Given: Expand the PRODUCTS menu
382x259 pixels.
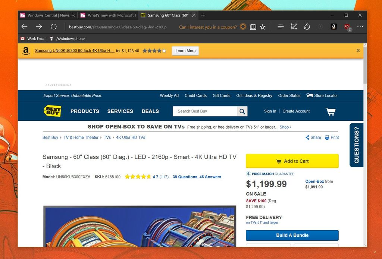Looking at the screenshot, I should point(85,111).
